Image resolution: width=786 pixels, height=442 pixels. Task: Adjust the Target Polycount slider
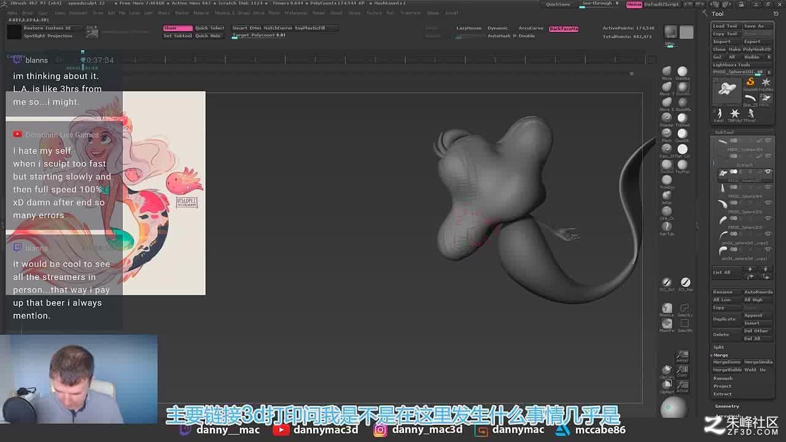259,36
